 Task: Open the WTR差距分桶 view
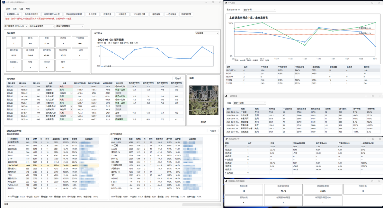pos(139,14)
